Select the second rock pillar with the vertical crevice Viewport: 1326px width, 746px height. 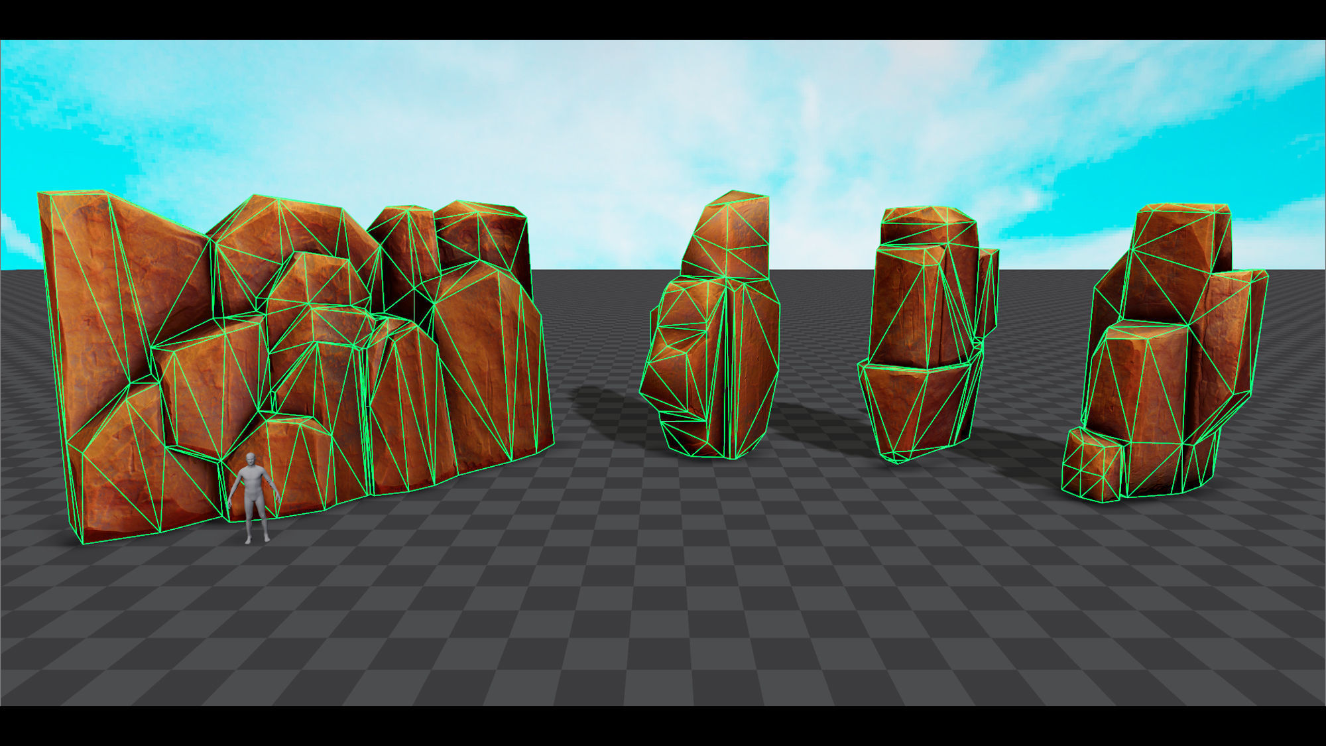click(710, 325)
